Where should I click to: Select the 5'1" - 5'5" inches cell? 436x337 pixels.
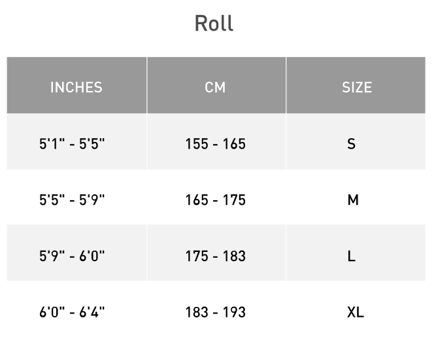point(72,143)
